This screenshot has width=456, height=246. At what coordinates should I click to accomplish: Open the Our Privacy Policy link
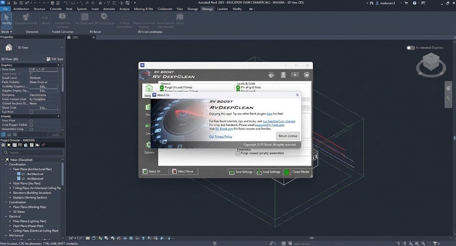pos(220,136)
